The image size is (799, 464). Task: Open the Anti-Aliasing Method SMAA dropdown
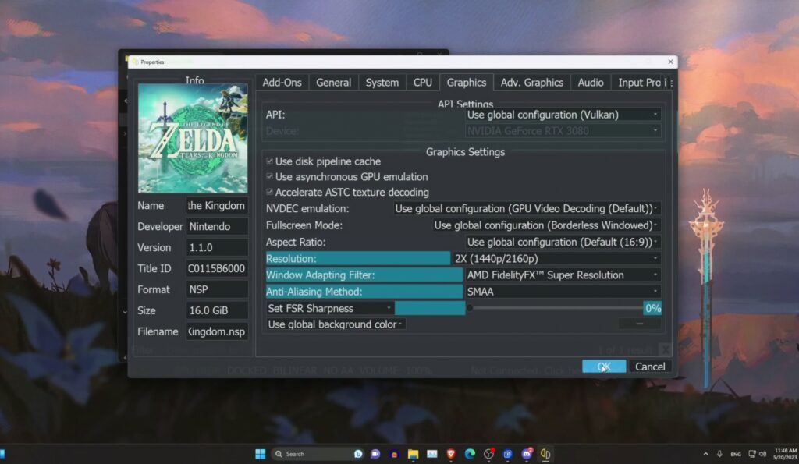(563, 292)
